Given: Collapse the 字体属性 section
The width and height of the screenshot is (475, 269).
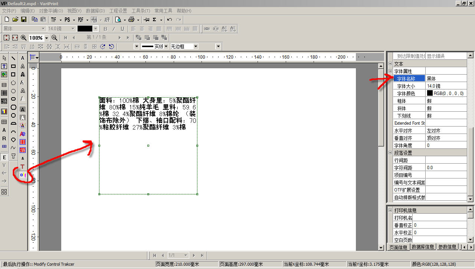Looking at the screenshot, I should point(390,71).
